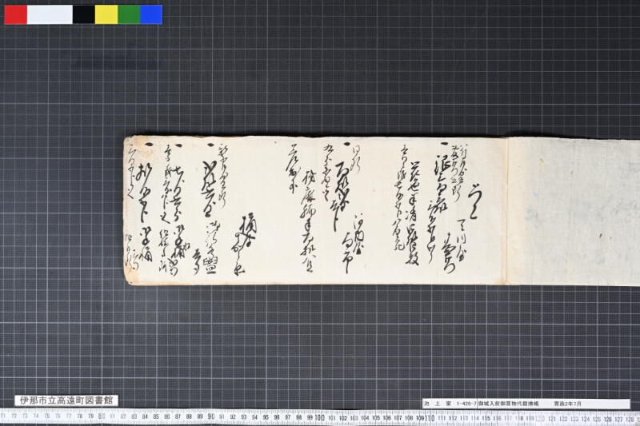
Task: Click the label 伊那市立高遠町図書館
Action: tap(66, 400)
